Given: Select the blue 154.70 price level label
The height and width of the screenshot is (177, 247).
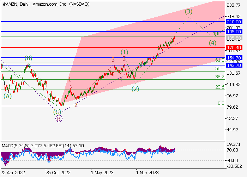Looking at the screenshot, I should (x=234, y=58).
